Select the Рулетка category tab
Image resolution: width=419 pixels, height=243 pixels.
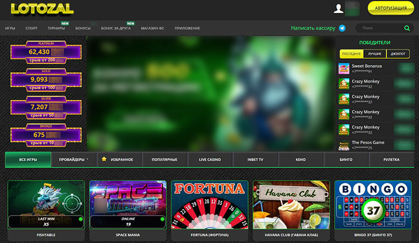click(x=391, y=160)
